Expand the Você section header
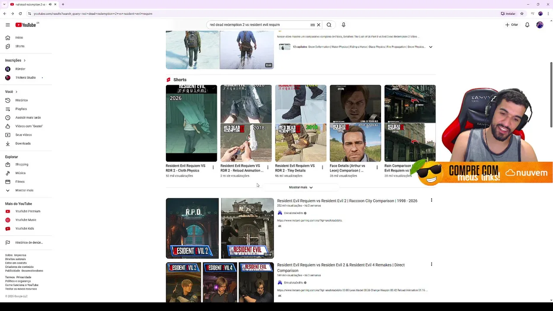This screenshot has height=311, width=553. click(x=11, y=92)
